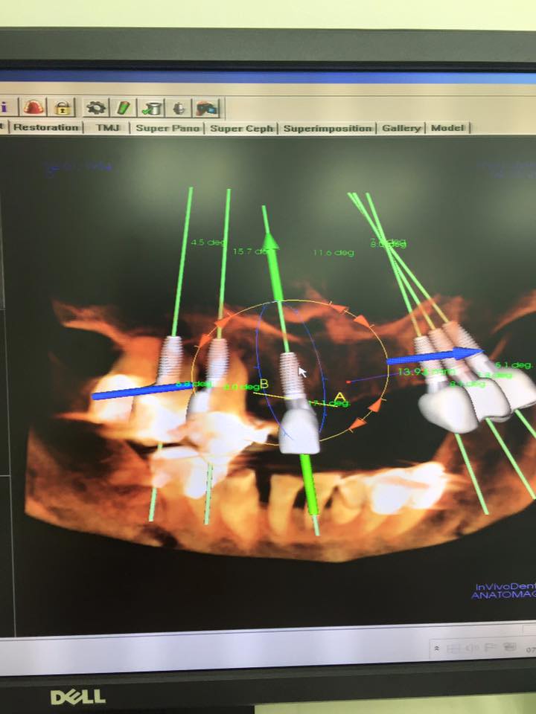536x714 pixels.
Task: Open the TMJ tab
Action: (107, 127)
